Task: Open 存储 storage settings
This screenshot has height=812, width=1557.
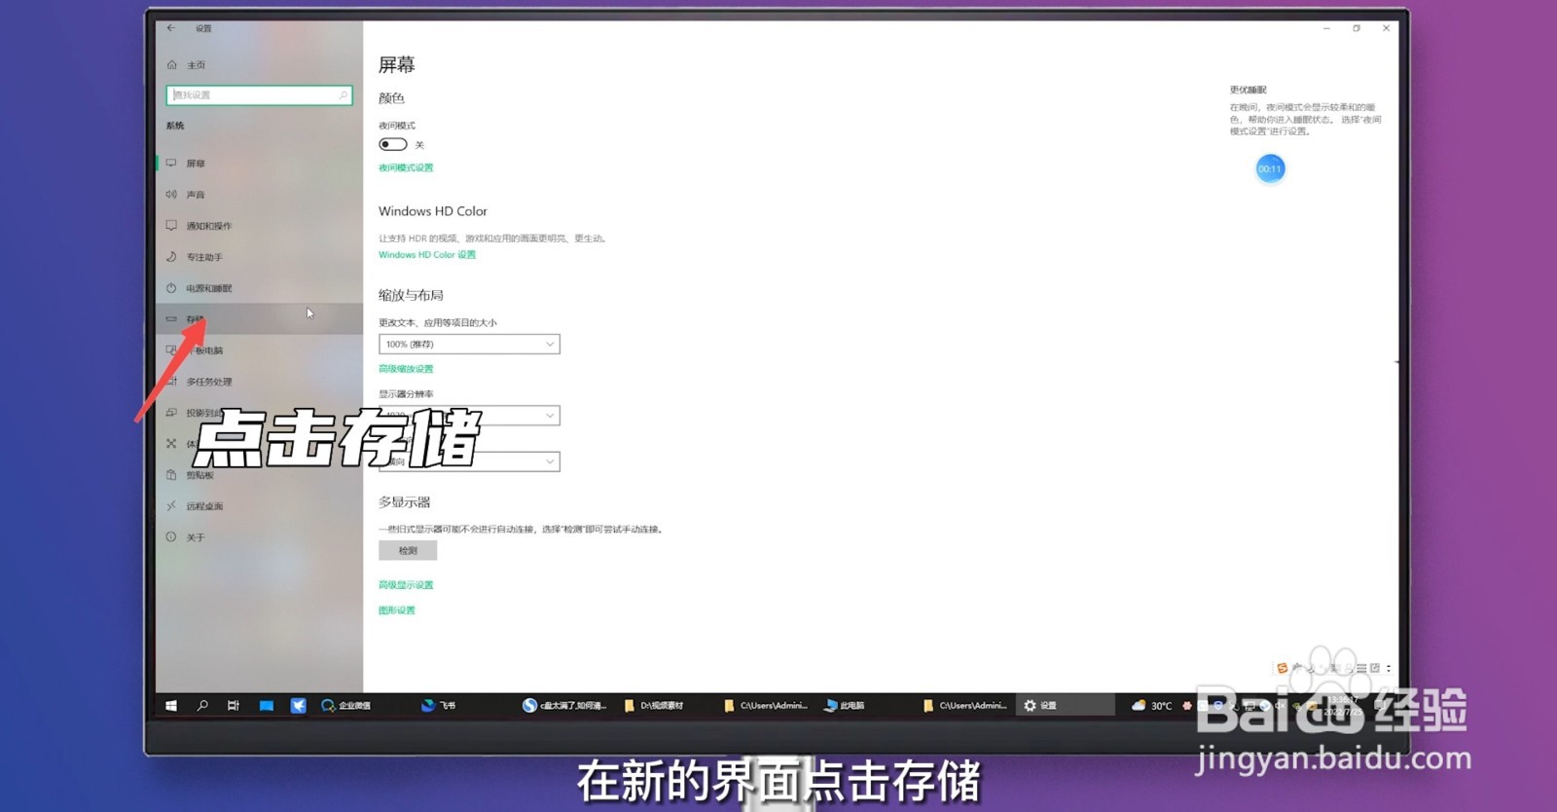Action: 260,319
